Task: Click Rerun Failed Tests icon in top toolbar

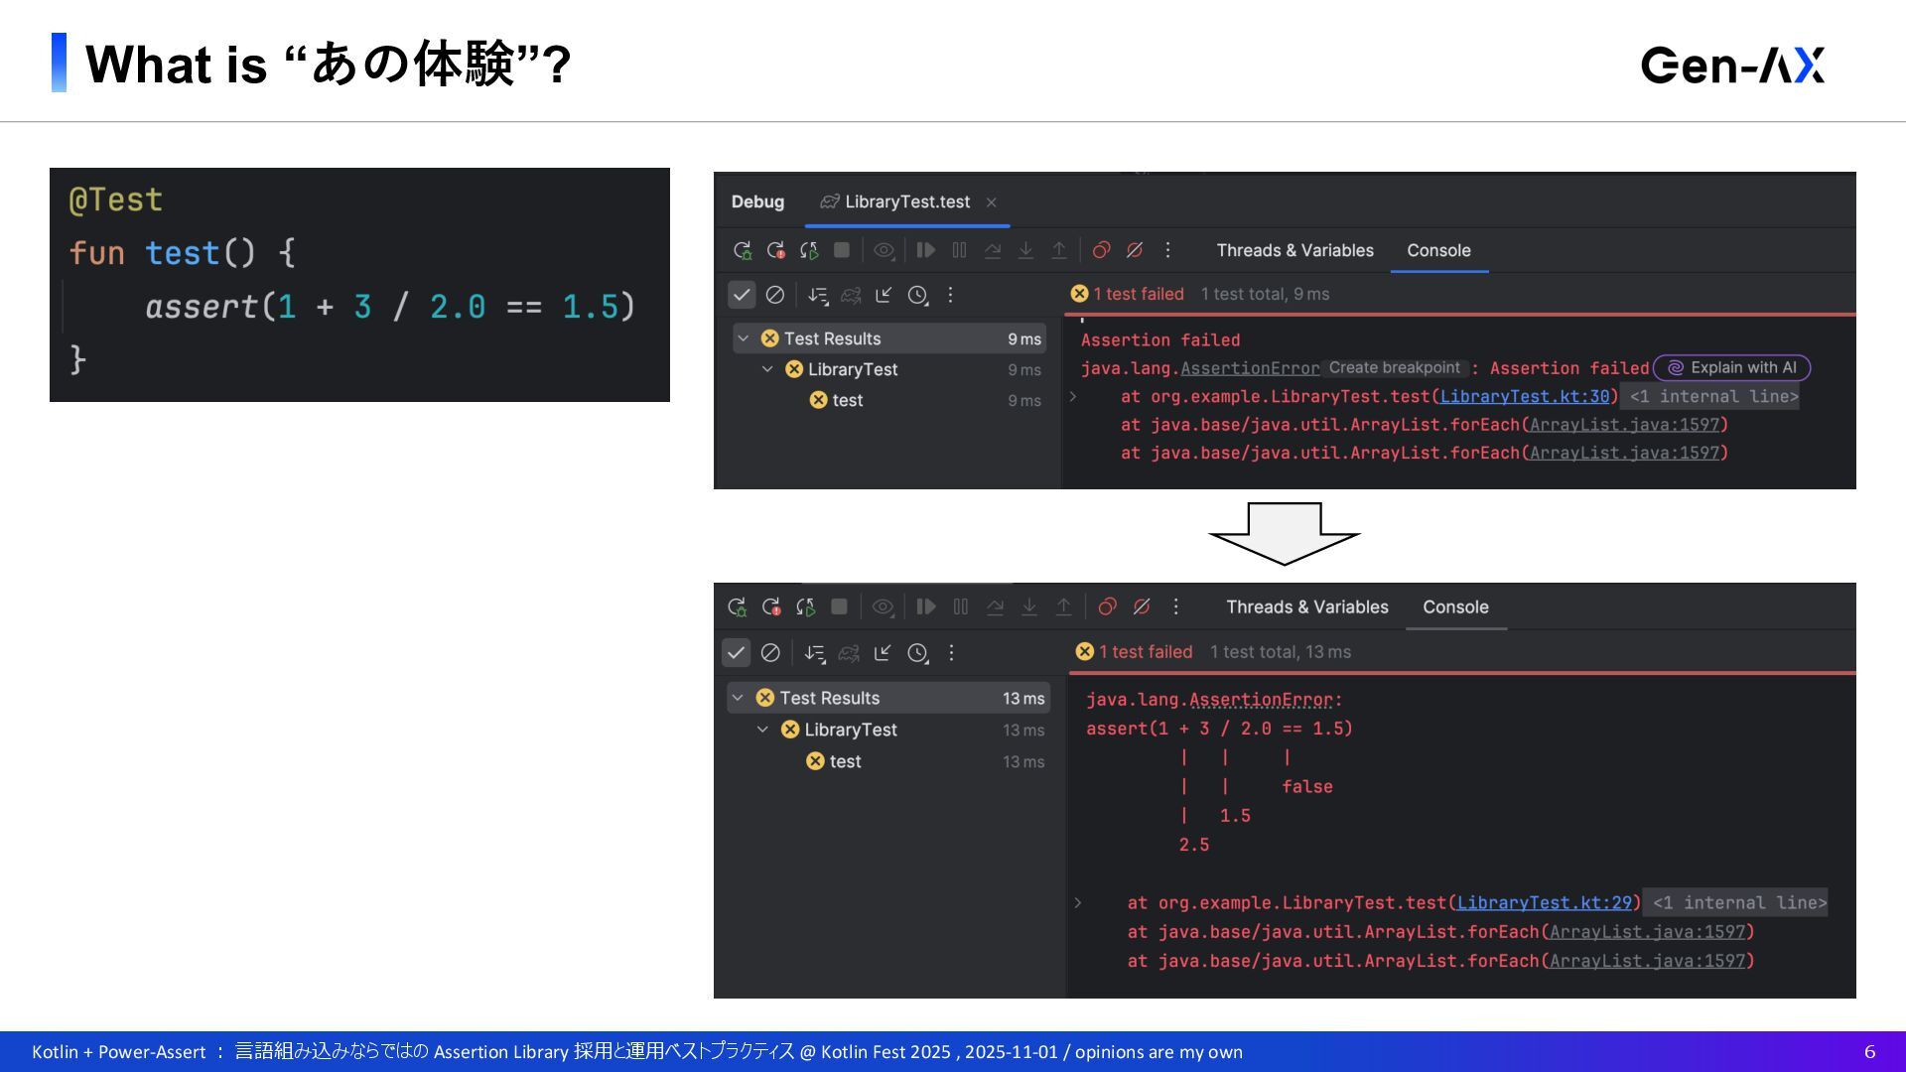Action: click(775, 250)
